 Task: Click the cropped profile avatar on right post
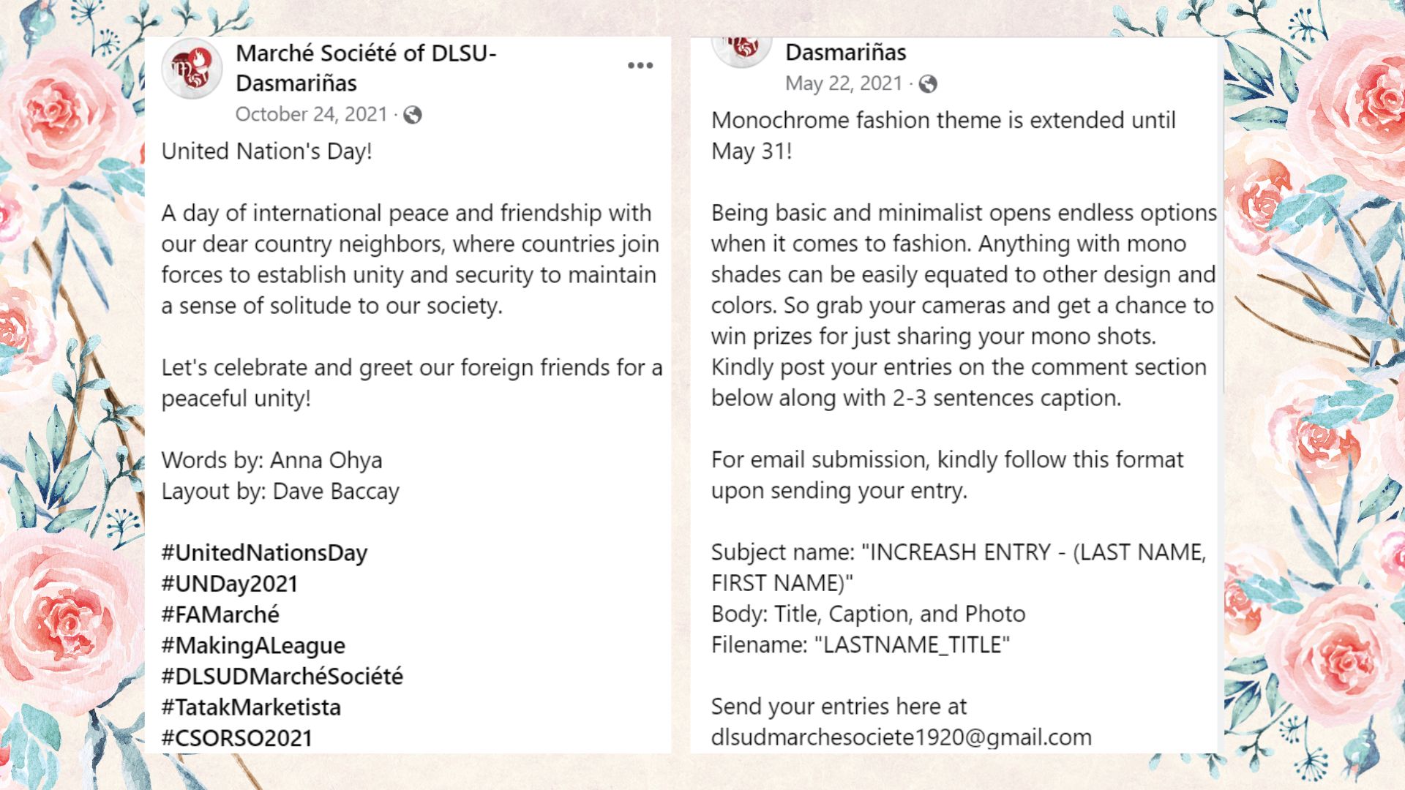coord(741,50)
